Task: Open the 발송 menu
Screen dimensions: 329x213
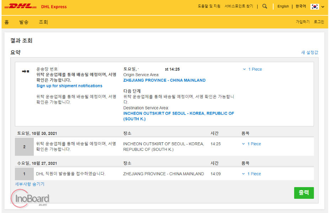Action: 24,22
